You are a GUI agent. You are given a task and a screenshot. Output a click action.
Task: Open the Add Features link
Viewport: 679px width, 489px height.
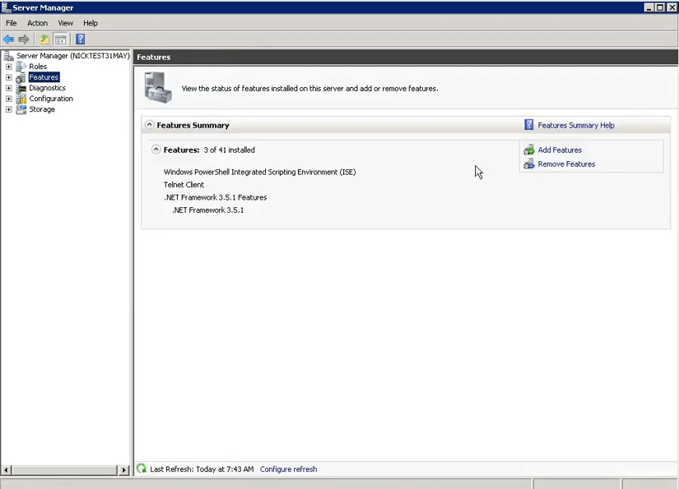560,150
